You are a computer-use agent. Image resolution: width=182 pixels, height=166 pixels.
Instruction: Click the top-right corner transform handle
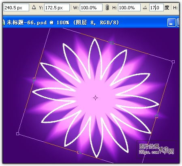pyautogui.click(x=173, y=62)
